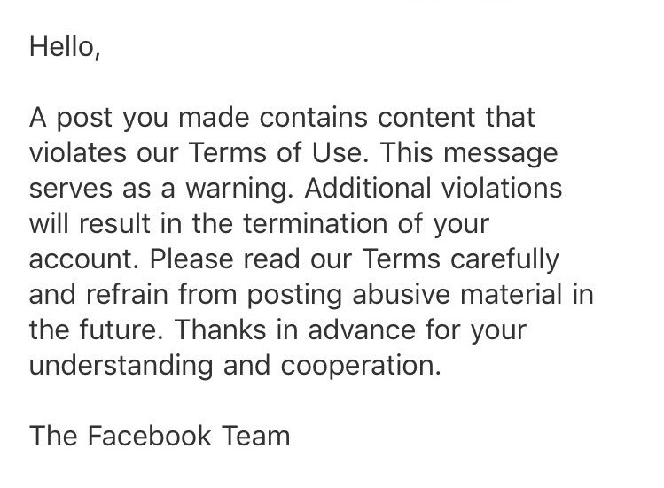The image size is (664, 488).
Task: Click the "Hello," greeting line
Action: (x=65, y=46)
